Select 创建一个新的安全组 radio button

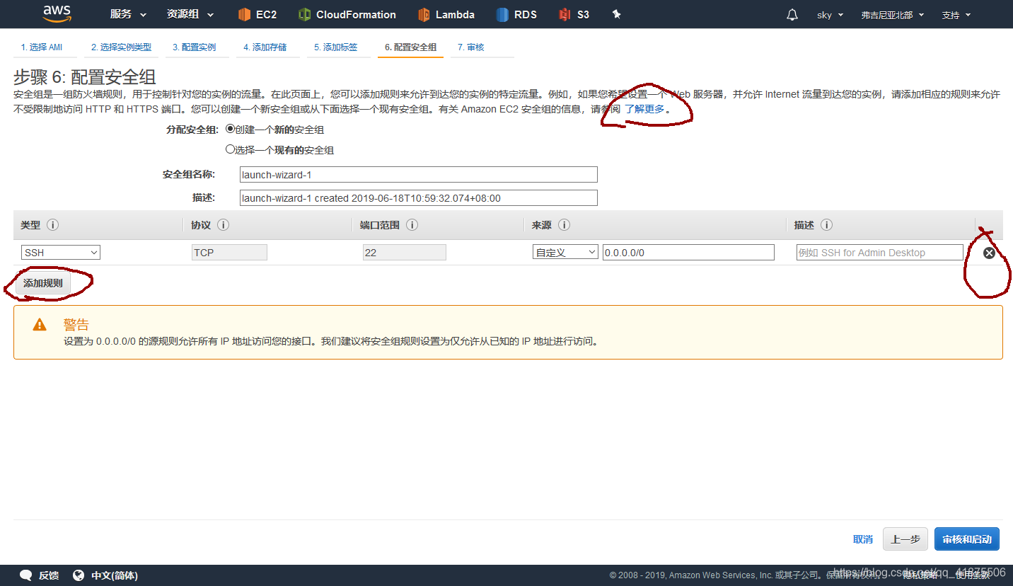pyautogui.click(x=230, y=130)
